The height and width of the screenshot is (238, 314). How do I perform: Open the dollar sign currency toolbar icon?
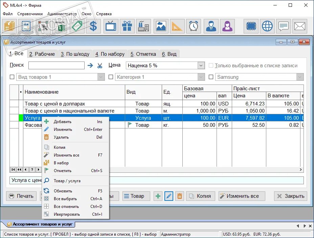click(93, 26)
